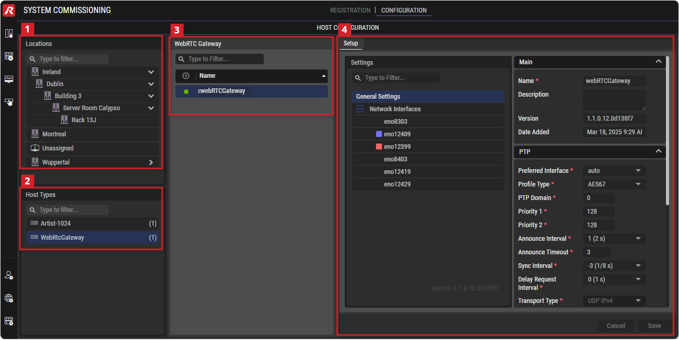
Task: Open the Sync Interval dropdown
Action: click(614, 266)
